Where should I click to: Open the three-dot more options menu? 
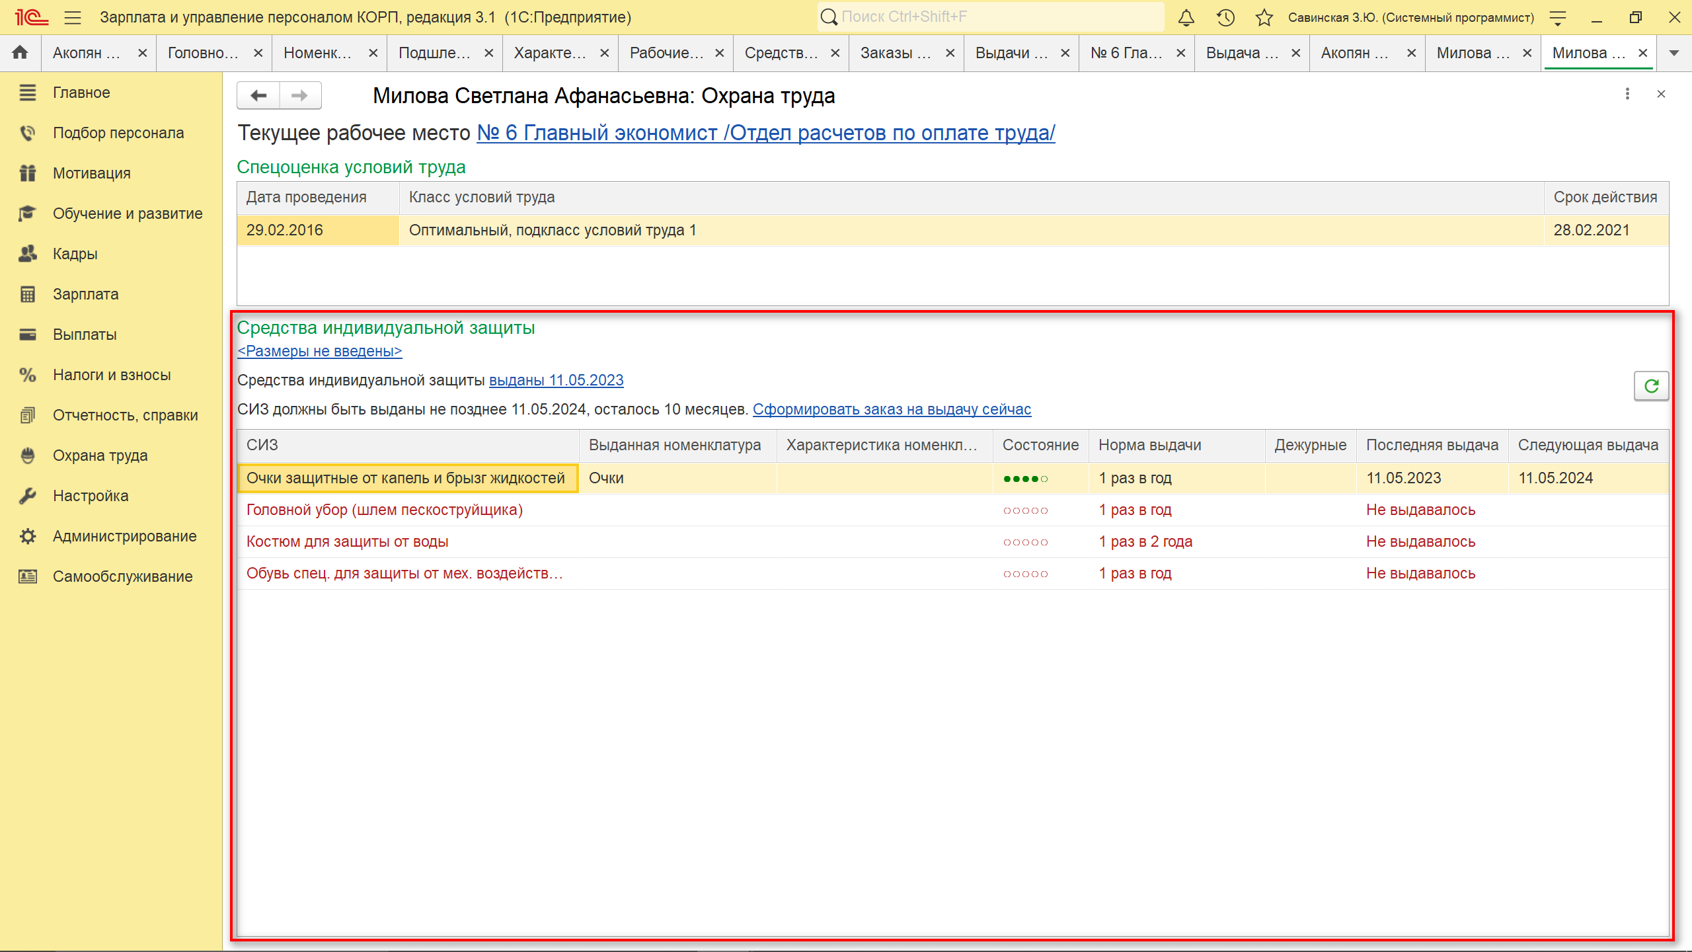(1627, 94)
